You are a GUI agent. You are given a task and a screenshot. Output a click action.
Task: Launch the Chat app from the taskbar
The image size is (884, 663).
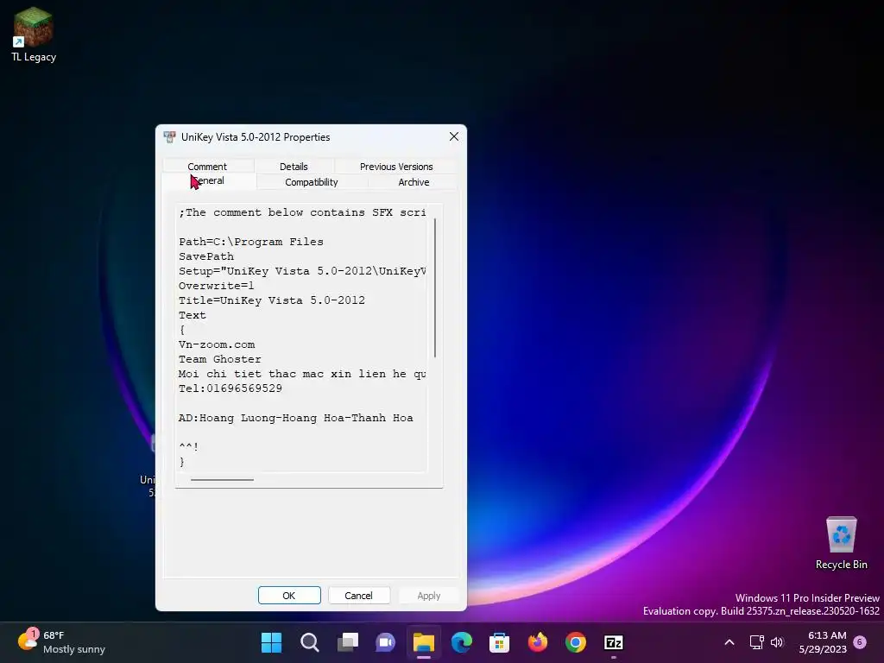click(x=386, y=642)
